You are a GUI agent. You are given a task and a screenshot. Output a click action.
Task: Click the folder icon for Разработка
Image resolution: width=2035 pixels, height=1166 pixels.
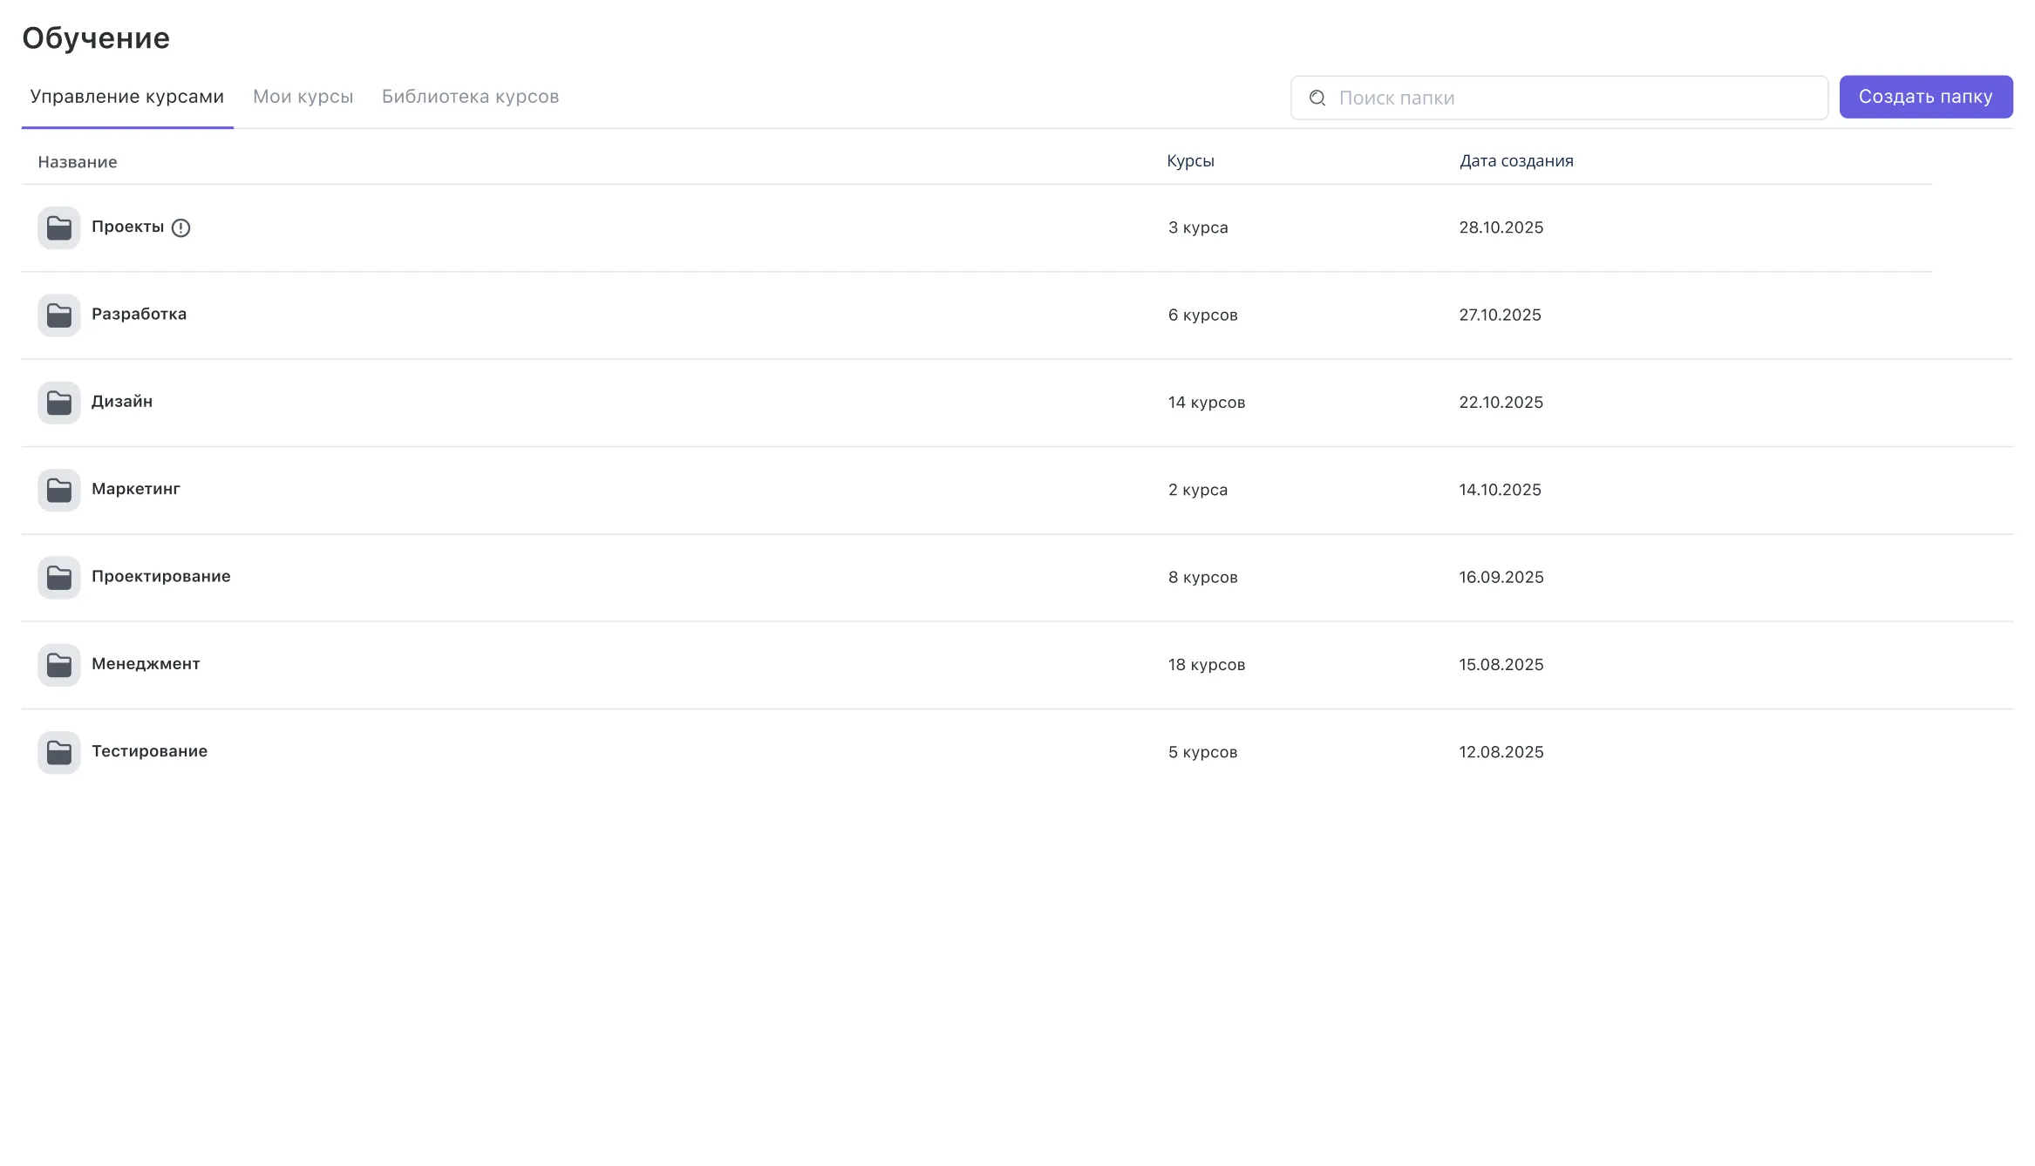pos(58,315)
